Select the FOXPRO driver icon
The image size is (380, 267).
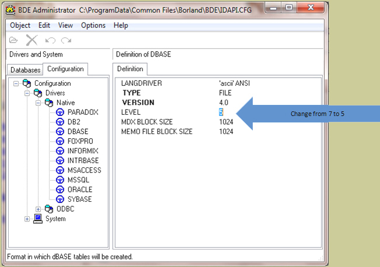[x=60, y=141]
